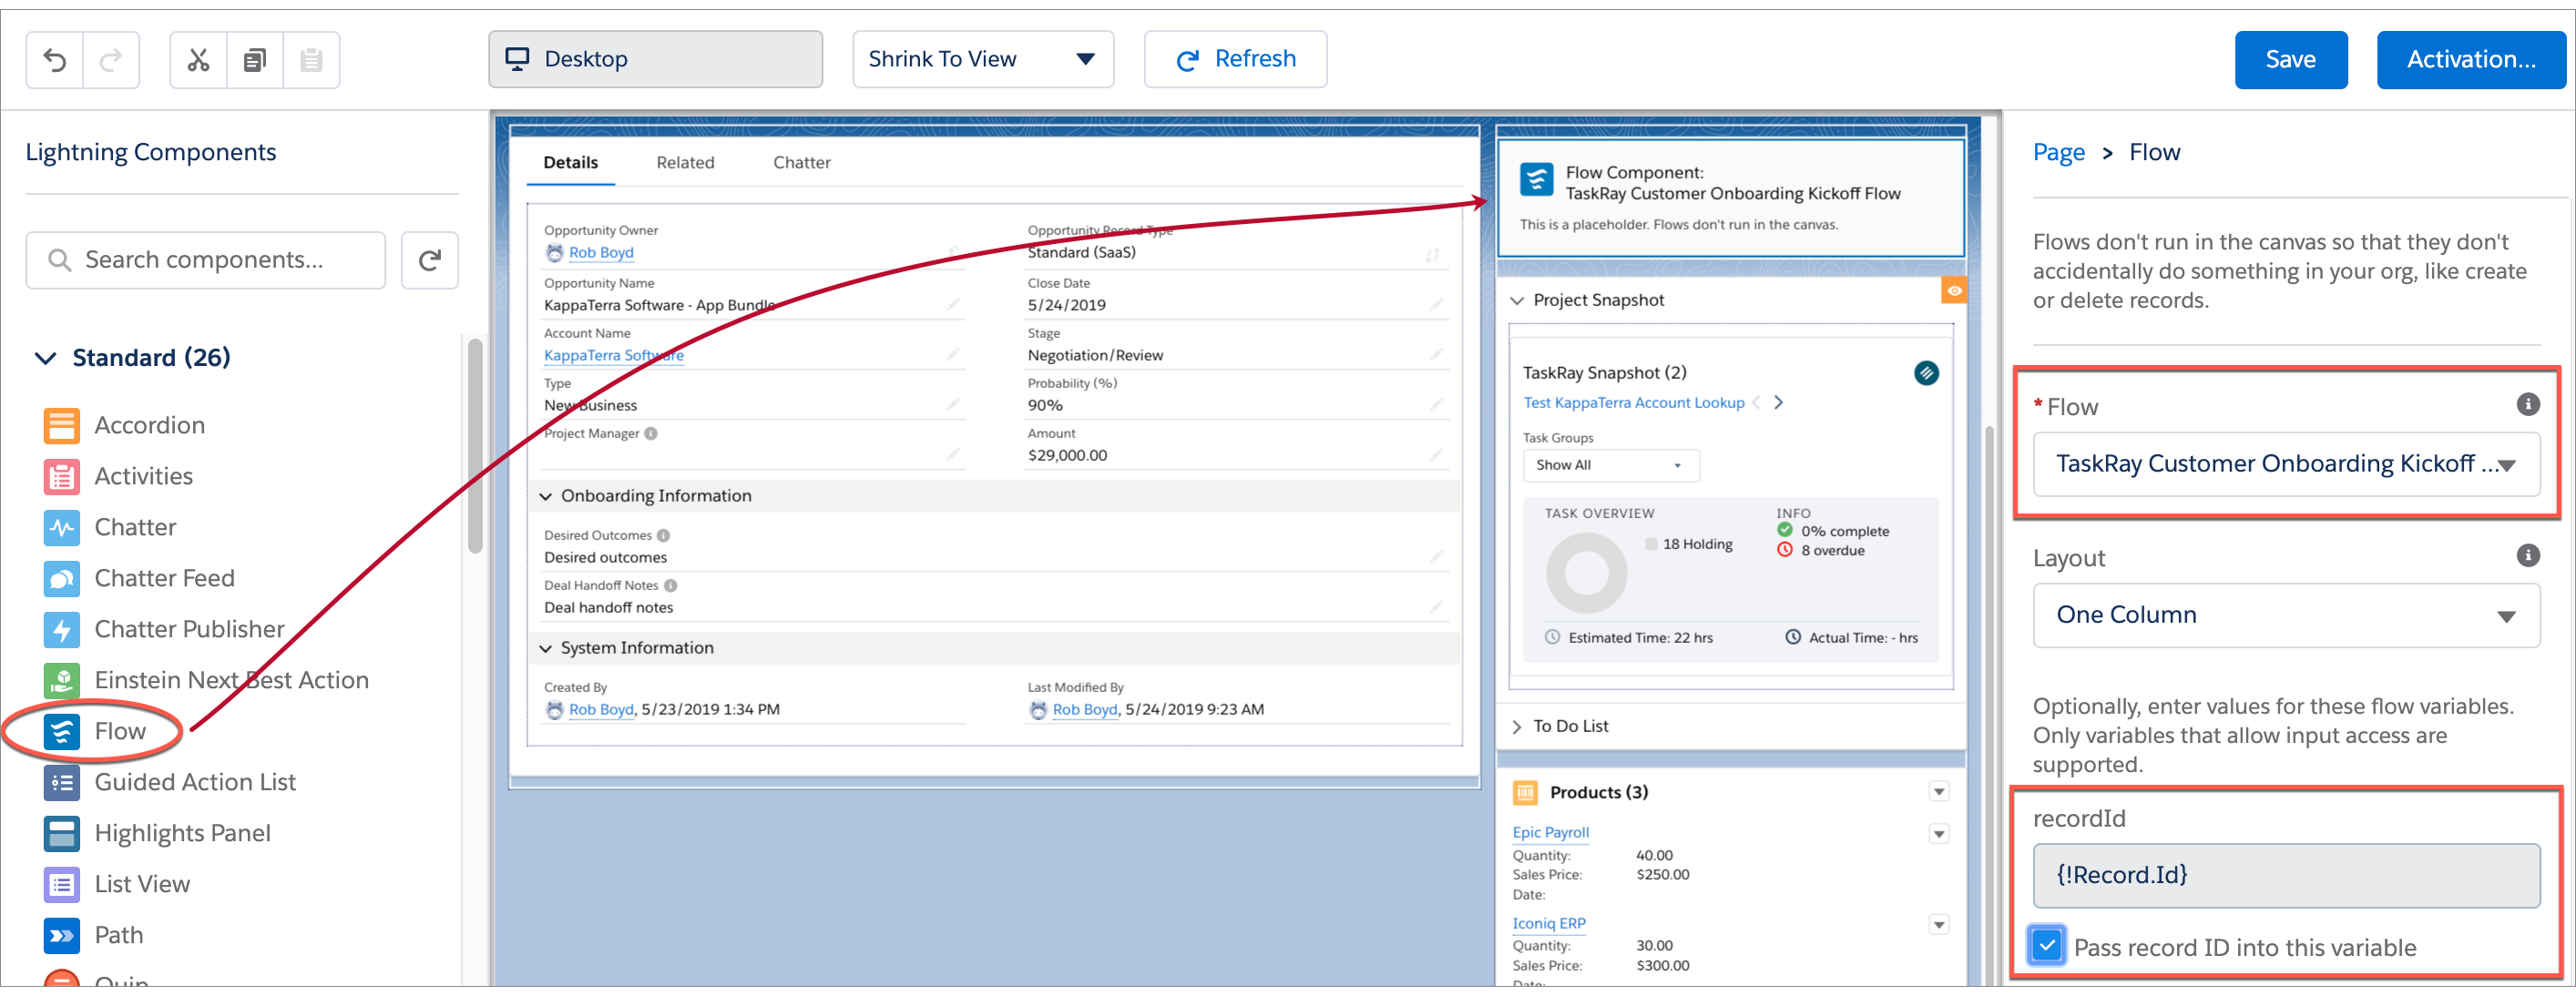This screenshot has width=2576, height=996.
Task: Redo the last undone action
Action: [111, 60]
